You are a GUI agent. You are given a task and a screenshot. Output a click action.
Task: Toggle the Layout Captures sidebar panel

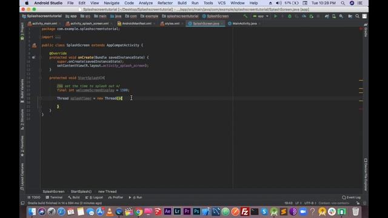(x=22, y=176)
